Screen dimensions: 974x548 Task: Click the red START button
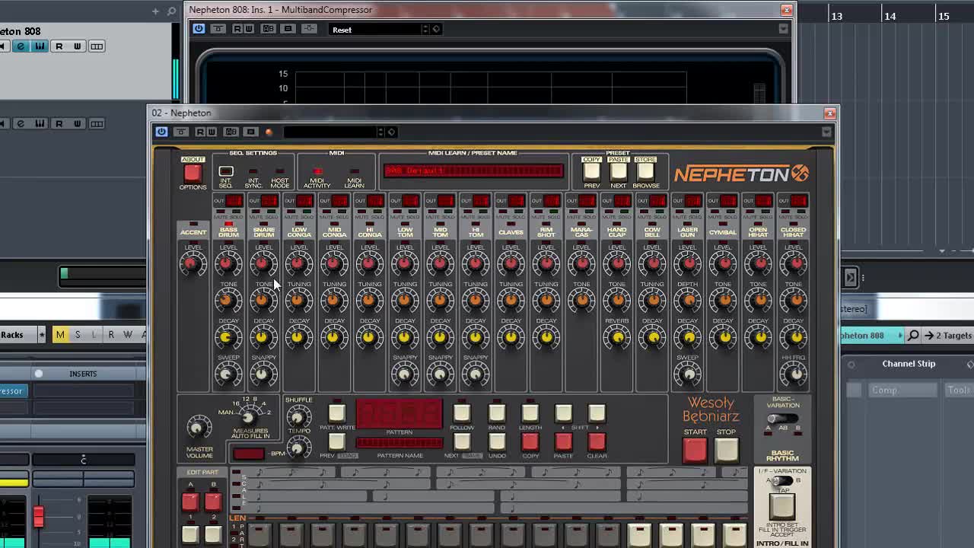click(x=694, y=450)
